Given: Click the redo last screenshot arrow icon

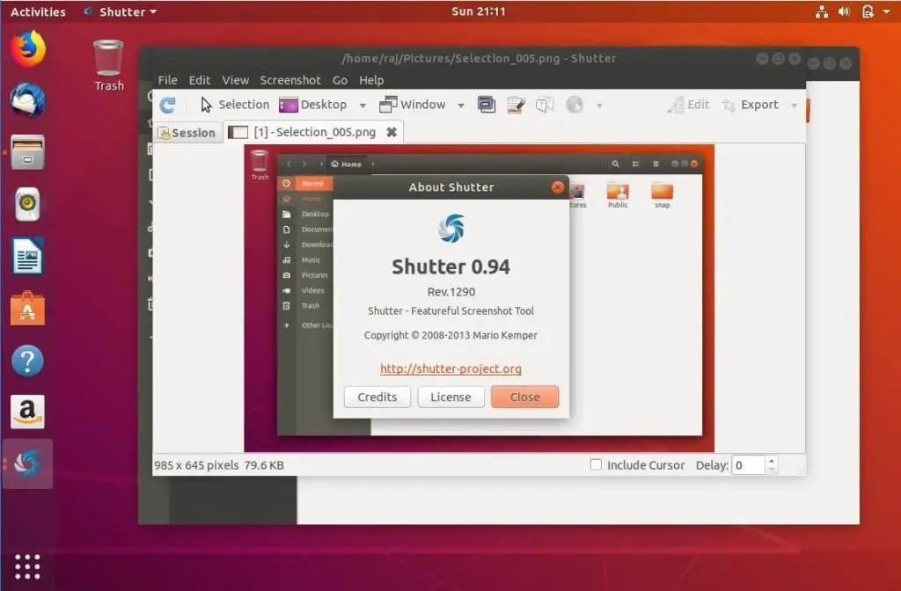Looking at the screenshot, I should pos(167,106).
